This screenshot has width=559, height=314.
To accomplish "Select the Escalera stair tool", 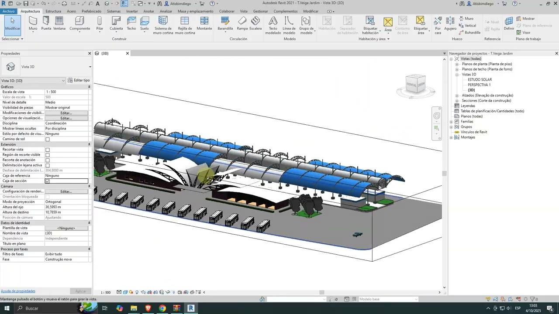I will pyautogui.click(x=255, y=24).
